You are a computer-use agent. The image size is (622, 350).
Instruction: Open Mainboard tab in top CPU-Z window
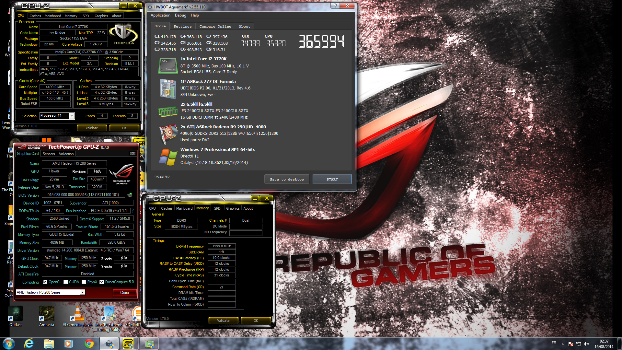[53, 16]
